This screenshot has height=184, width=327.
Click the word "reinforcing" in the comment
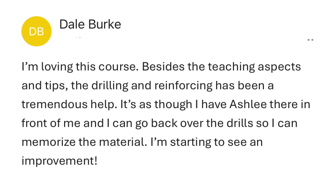pos(183,86)
